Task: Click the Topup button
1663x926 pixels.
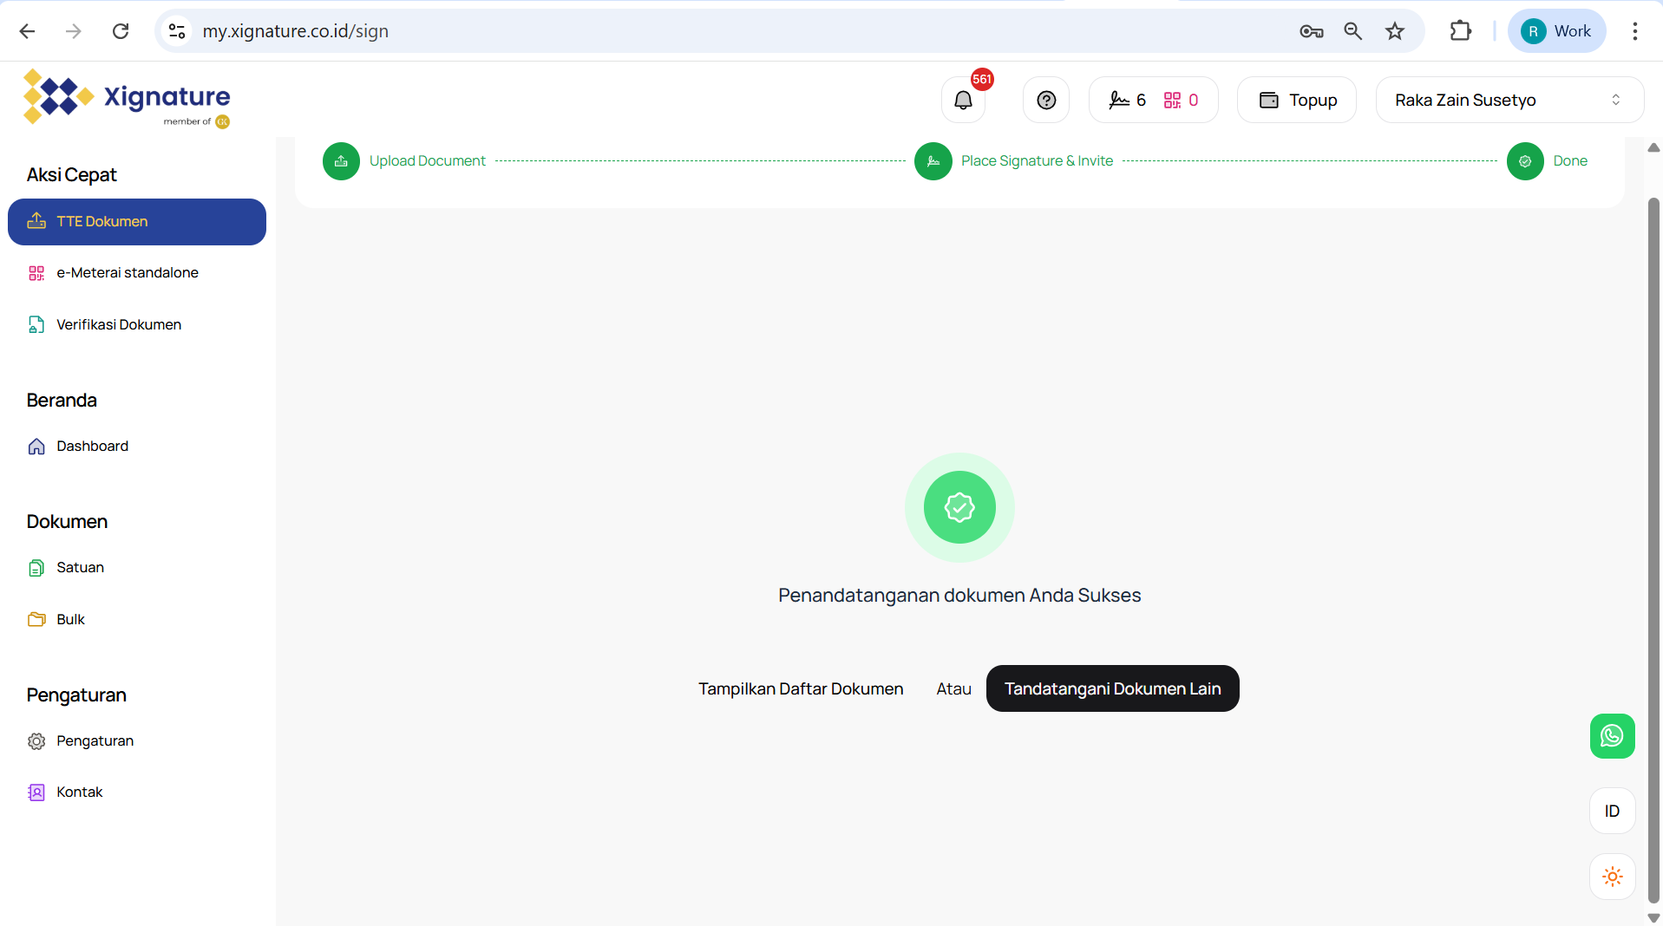Action: point(1297,101)
